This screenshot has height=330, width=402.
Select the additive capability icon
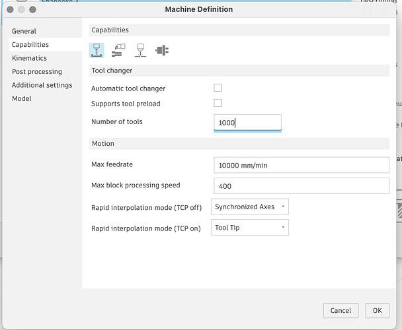click(118, 50)
